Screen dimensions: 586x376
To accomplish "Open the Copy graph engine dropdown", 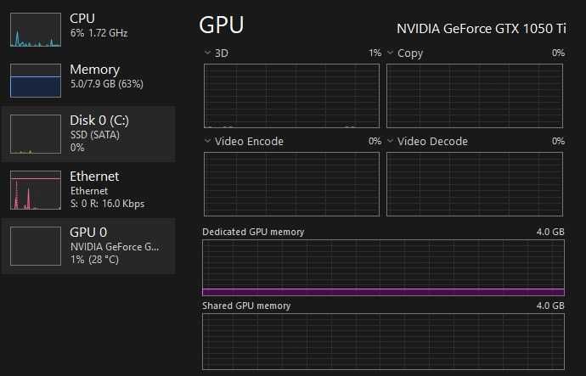I will (x=391, y=53).
